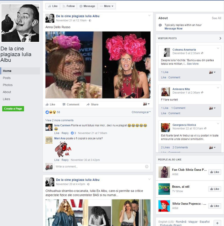
Task: Select Home in left sidebar
Action: pyautogui.click(x=20, y=71)
